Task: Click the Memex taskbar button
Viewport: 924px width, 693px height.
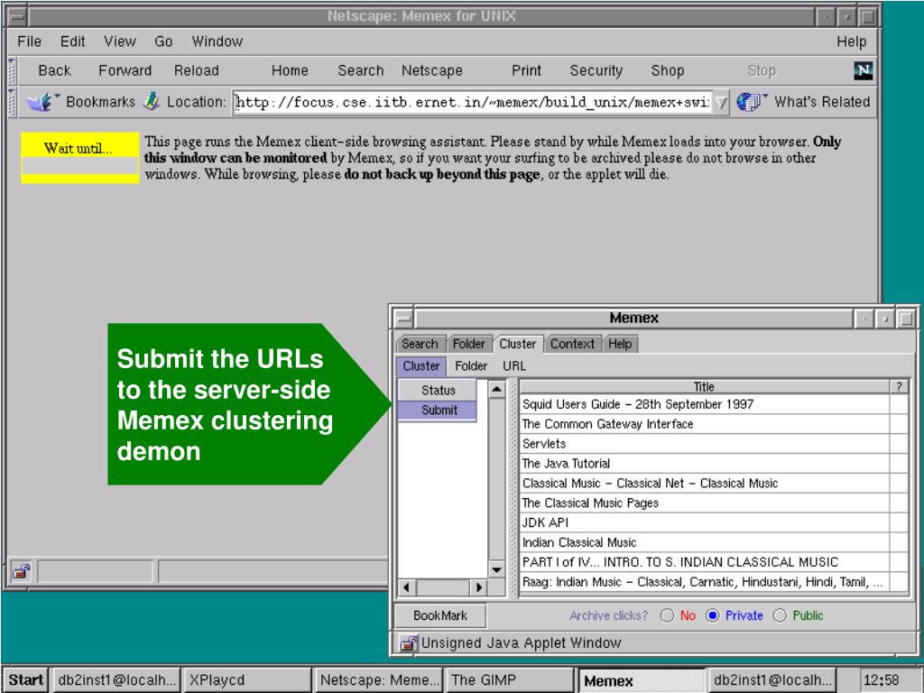Action: (x=642, y=680)
